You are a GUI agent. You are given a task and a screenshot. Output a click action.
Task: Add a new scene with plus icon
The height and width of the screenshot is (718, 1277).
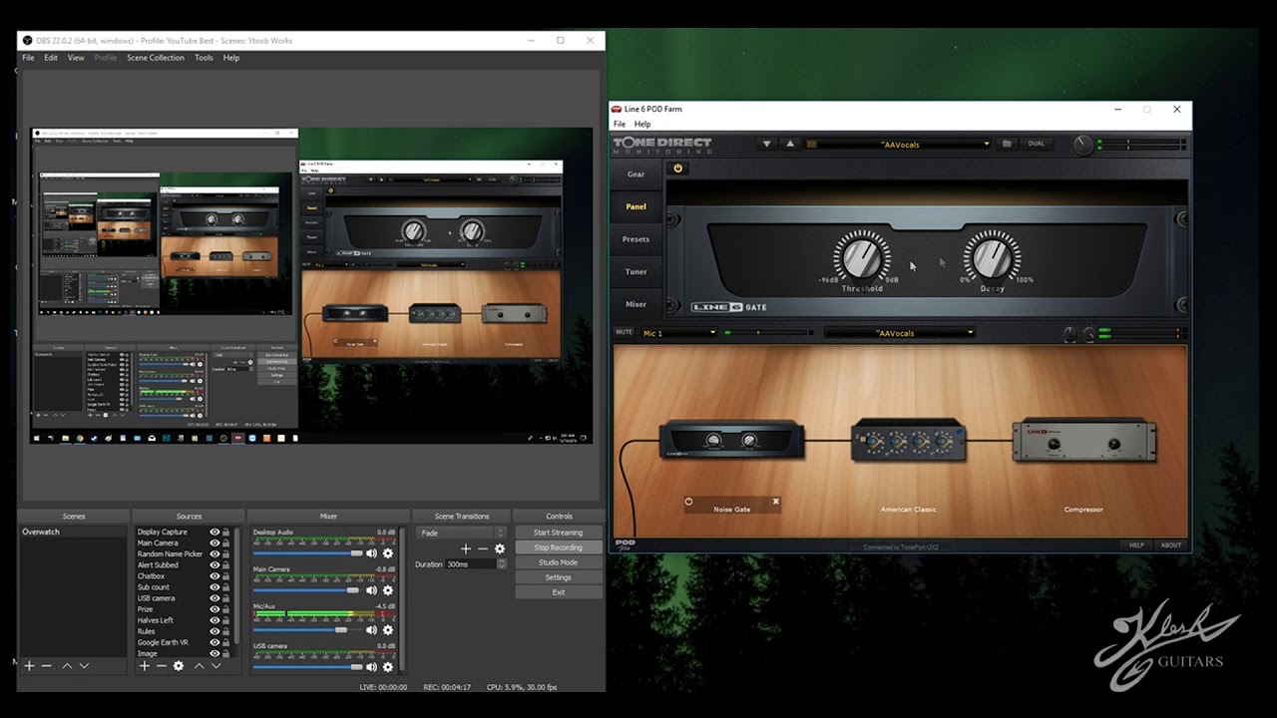point(30,665)
